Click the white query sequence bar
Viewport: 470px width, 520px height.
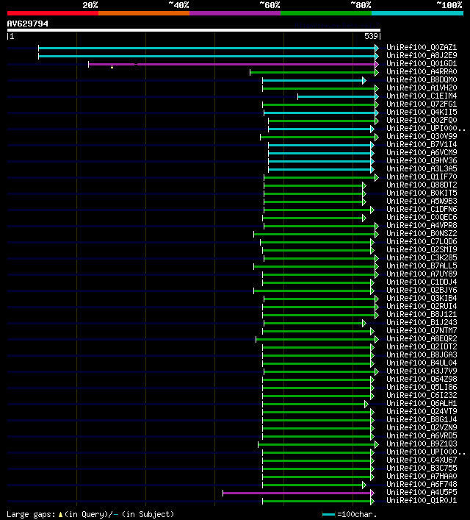(x=194, y=30)
